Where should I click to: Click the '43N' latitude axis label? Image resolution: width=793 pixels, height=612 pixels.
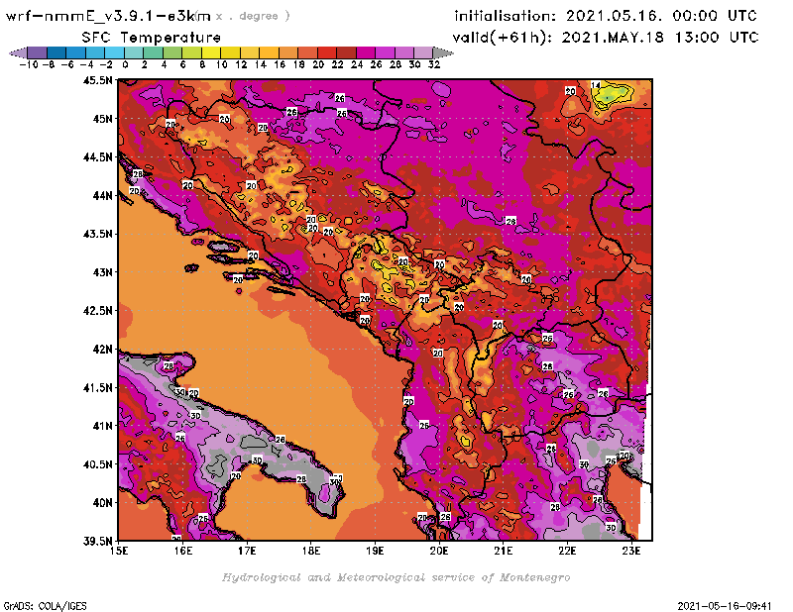click(x=102, y=272)
